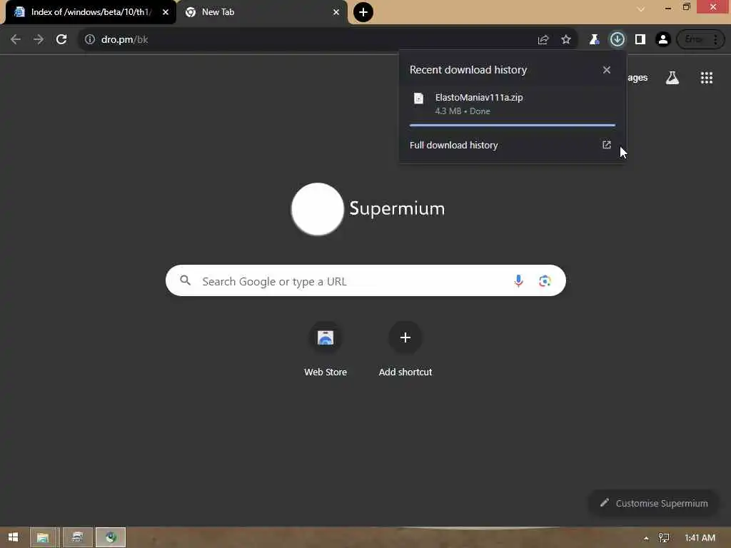Viewport: 731px width, 548px height.
Task: Open the profile avatar menu
Action: click(663, 40)
